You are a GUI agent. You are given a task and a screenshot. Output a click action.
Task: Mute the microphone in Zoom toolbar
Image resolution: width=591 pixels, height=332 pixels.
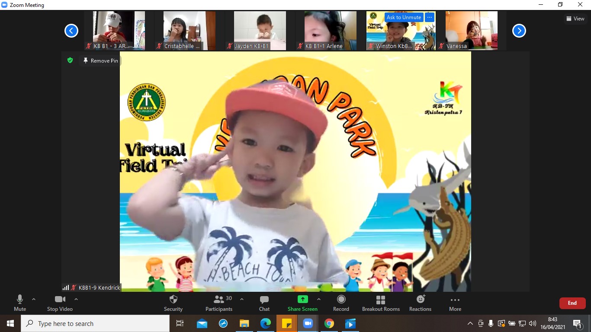point(20,303)
